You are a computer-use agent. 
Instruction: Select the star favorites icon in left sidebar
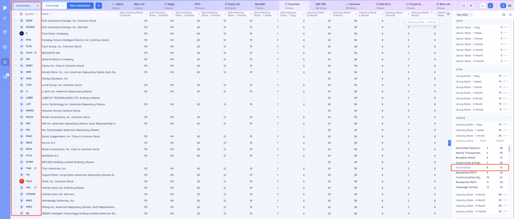point(5,61)
